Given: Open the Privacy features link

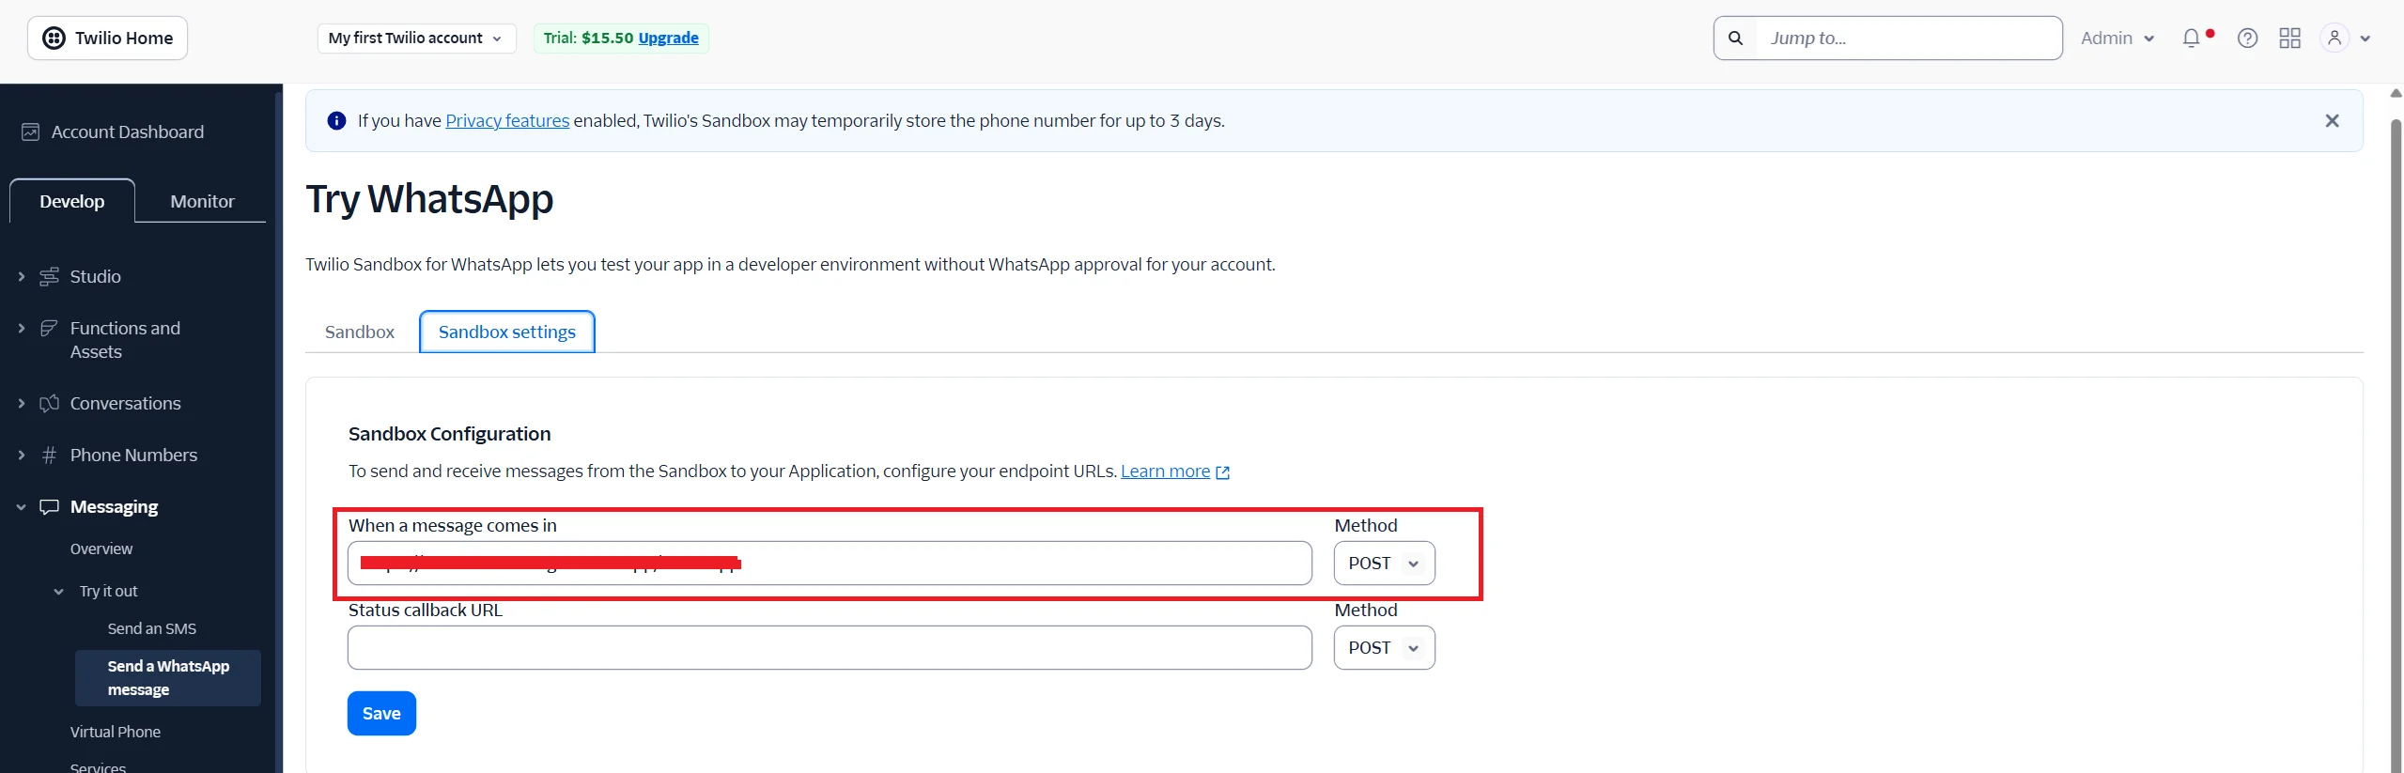Looking at the screenshot, I should tap(507, 121).
